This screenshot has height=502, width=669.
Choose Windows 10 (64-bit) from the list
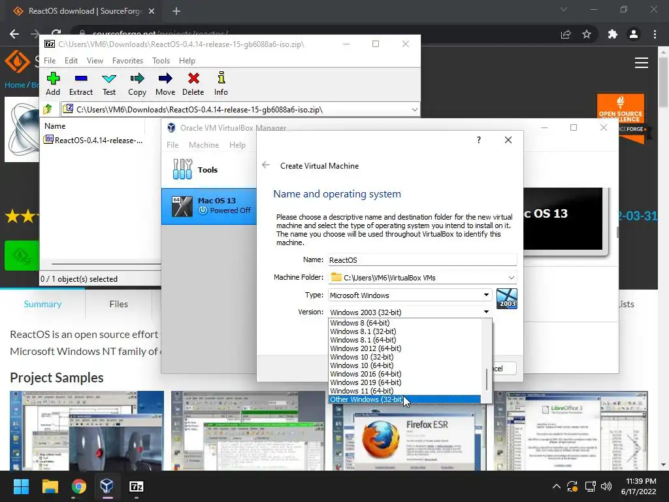point(404,365)
